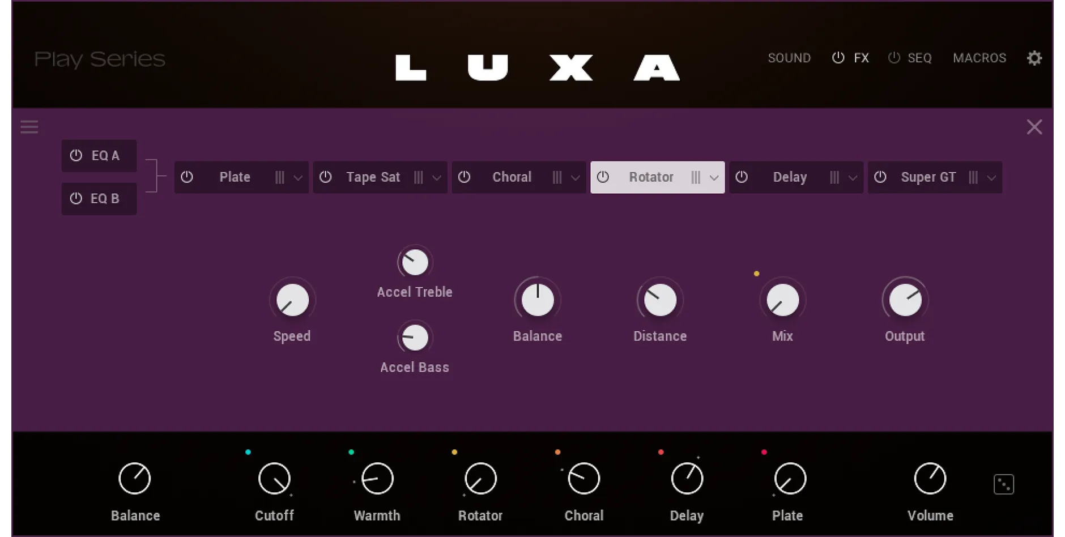Click the dice randomize icon
1065x537 pixels.
tap(1004, 484)
